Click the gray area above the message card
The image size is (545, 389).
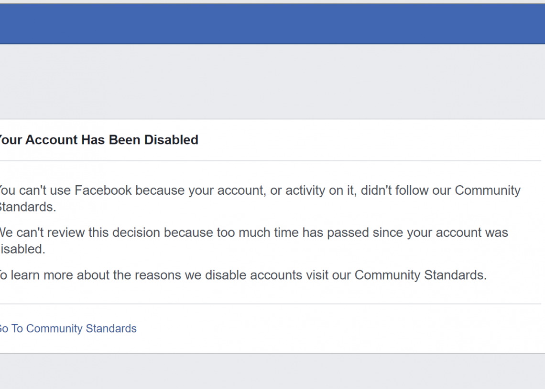tap(272, 81)
